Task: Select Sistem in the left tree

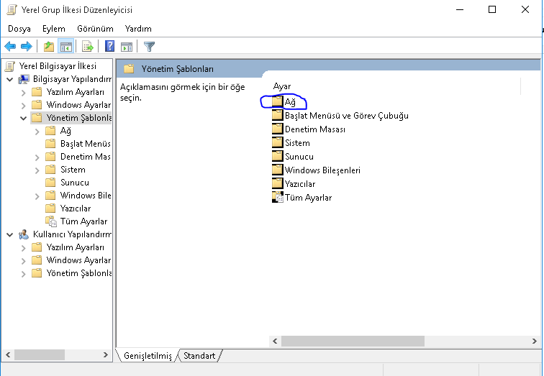Action: (73, 170)
